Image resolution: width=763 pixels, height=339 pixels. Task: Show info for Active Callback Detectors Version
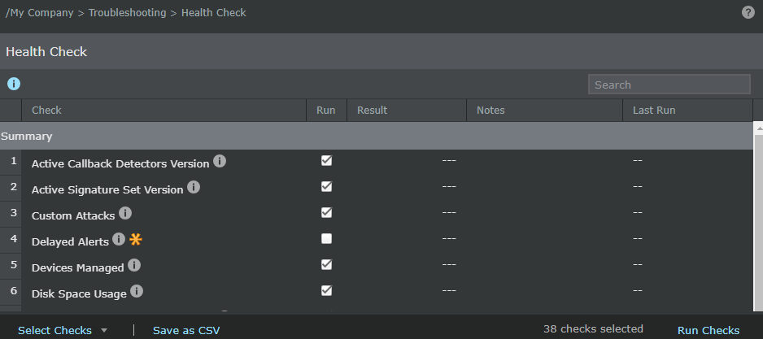pyautogui.click(x=220, y=161)
